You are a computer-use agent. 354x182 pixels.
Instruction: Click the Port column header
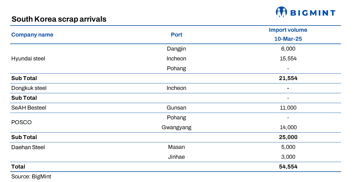[x=176, y=35]
